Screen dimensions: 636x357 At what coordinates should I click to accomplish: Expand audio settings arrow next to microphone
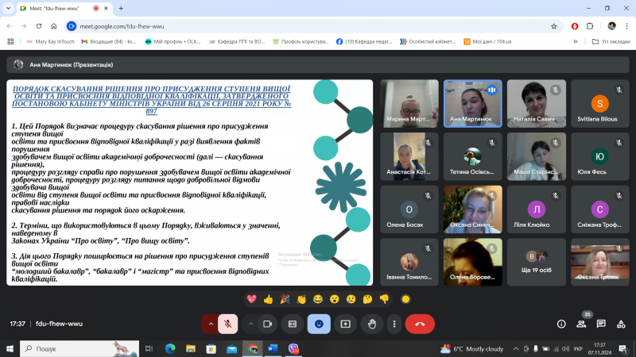210,324
